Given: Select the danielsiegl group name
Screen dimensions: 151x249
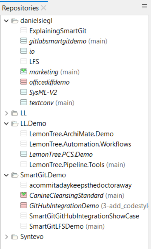Looking at the screenshot, I should [36, 21].
